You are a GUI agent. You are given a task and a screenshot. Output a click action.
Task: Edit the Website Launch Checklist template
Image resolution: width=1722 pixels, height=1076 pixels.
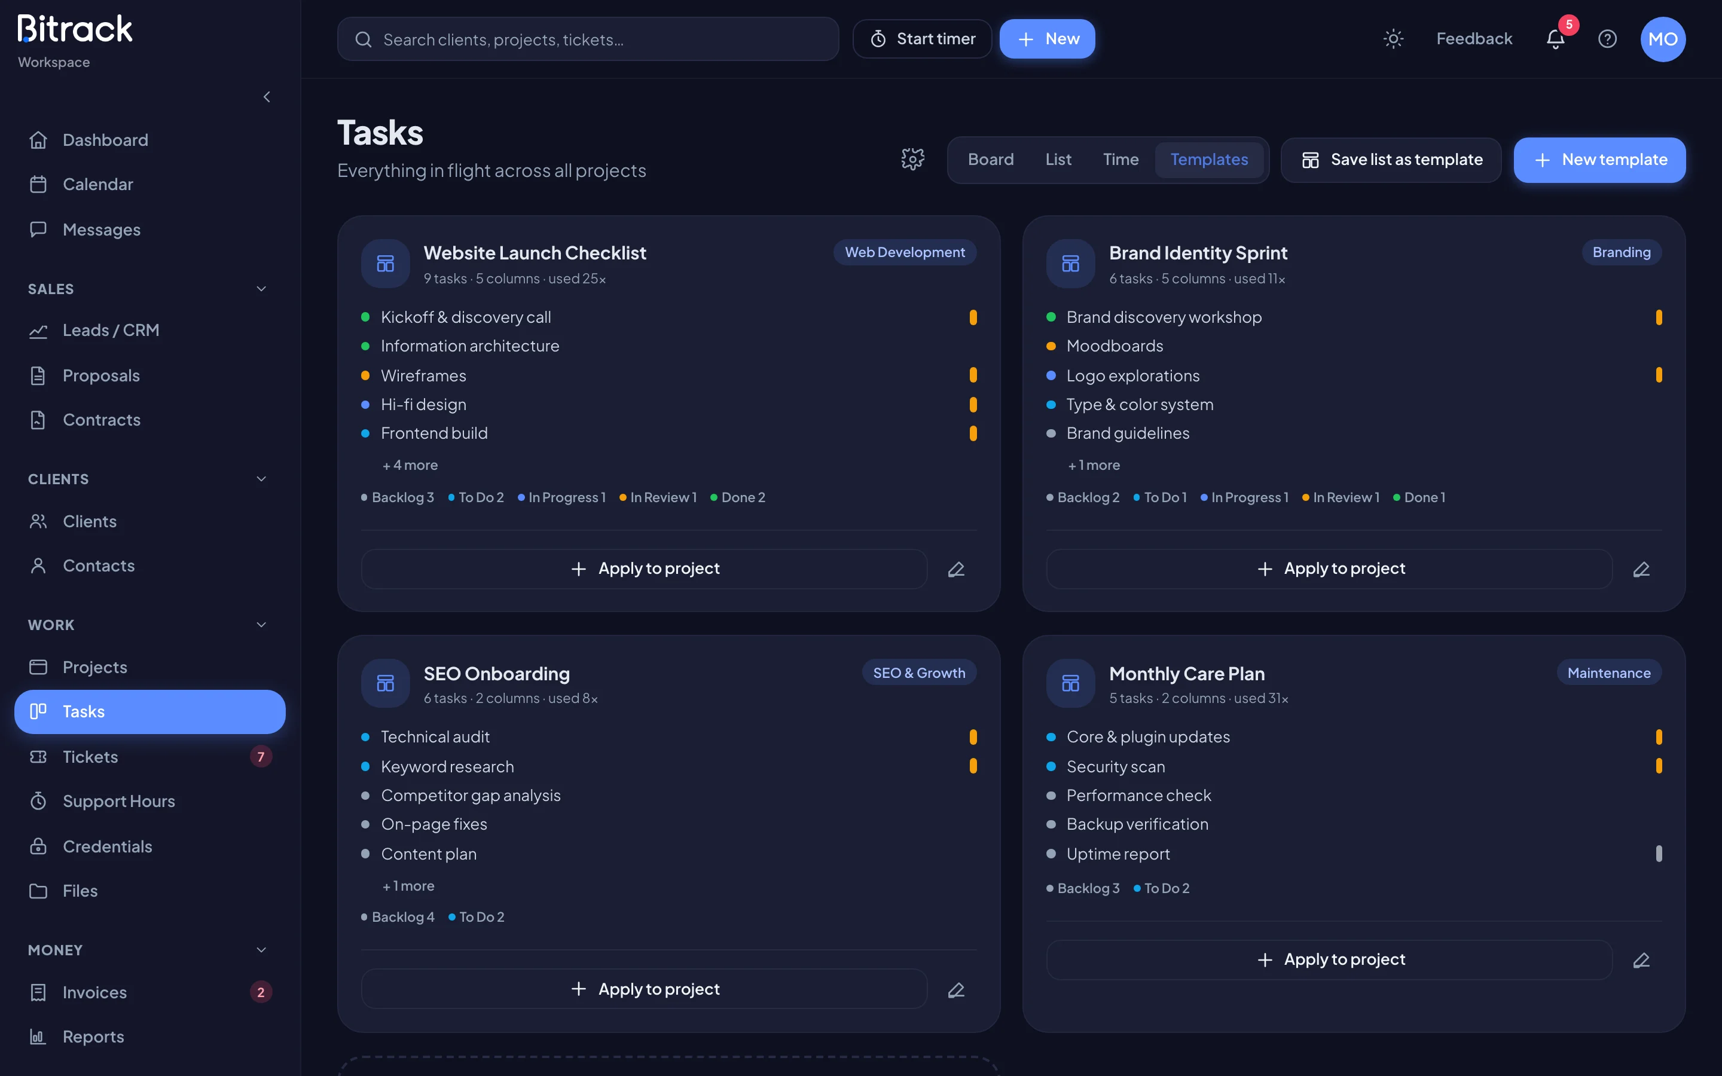tap(955, 568)
